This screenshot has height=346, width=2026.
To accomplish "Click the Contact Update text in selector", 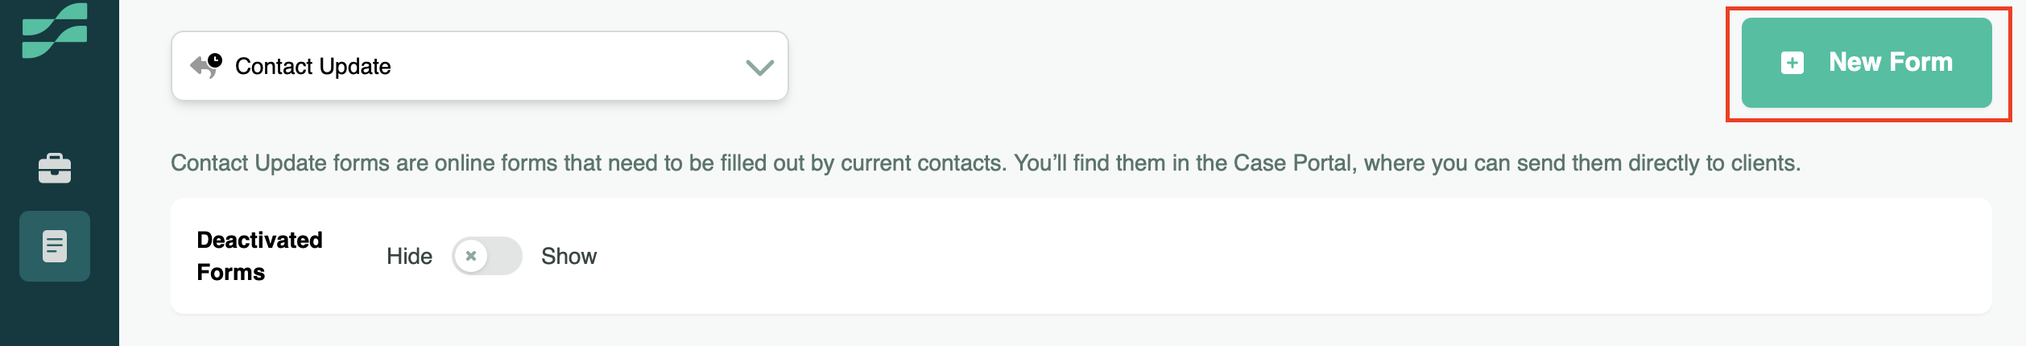I will (312, 66).
